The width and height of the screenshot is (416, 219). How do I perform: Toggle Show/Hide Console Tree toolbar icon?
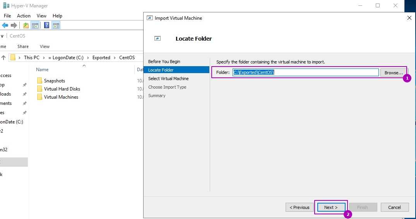coord(35,26)
